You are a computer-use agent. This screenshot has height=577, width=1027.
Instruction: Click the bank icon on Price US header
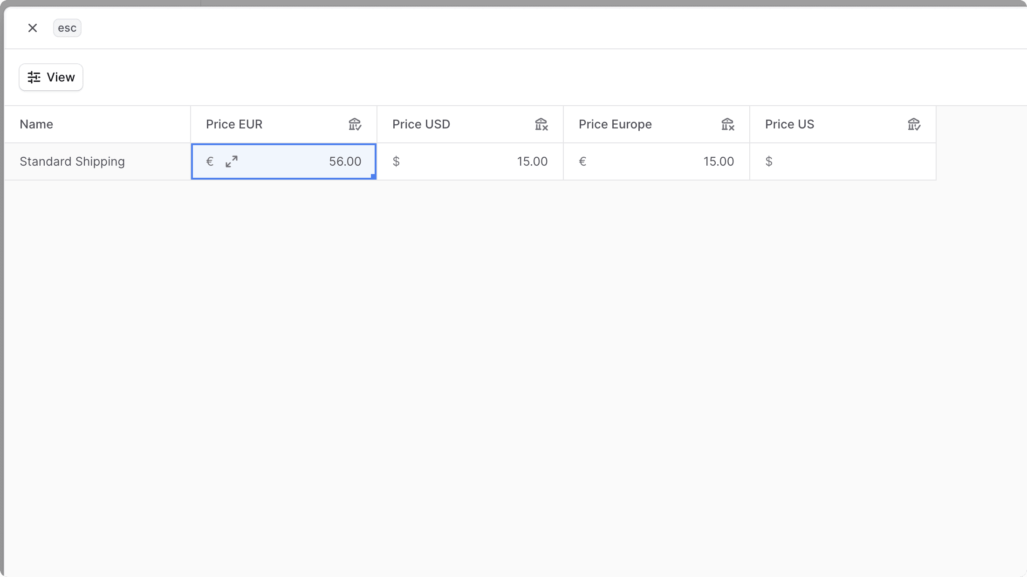(913, 124)
